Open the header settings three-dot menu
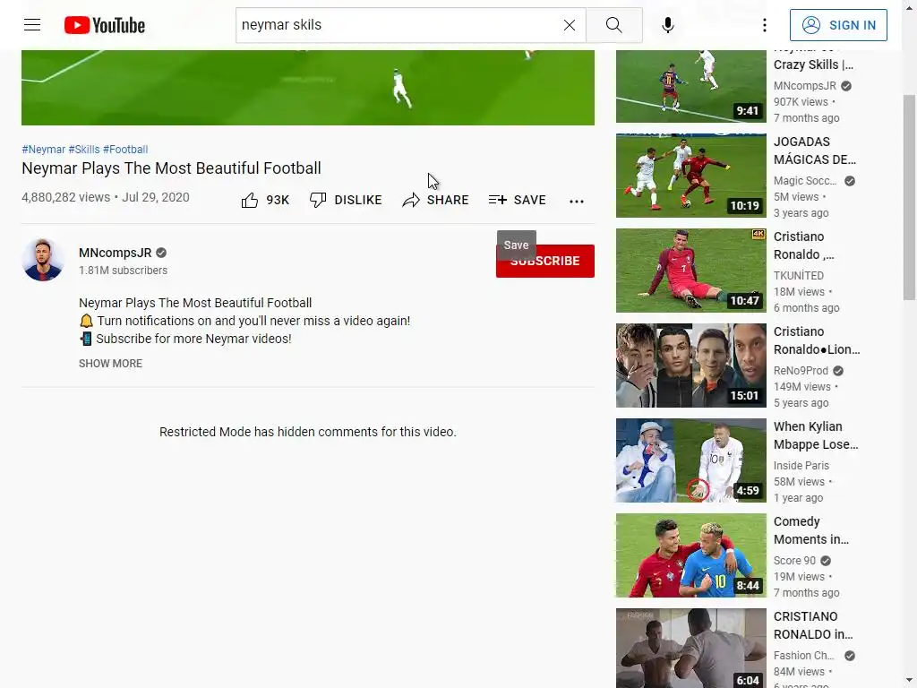This screenshot has height=688, width=917. coord(765,25)
